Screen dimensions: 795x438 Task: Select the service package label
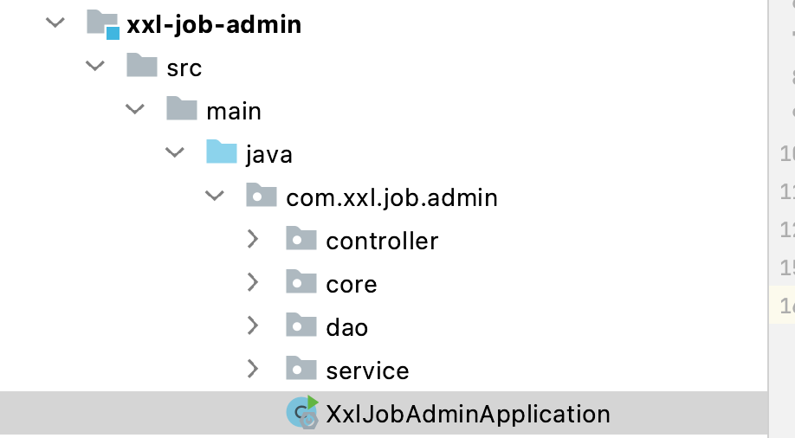[x=367, y=370]
